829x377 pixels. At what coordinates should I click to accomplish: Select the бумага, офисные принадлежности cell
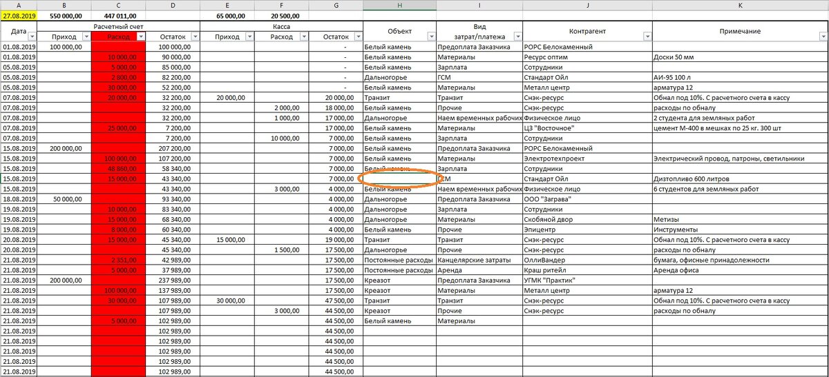tap(741, 260)
